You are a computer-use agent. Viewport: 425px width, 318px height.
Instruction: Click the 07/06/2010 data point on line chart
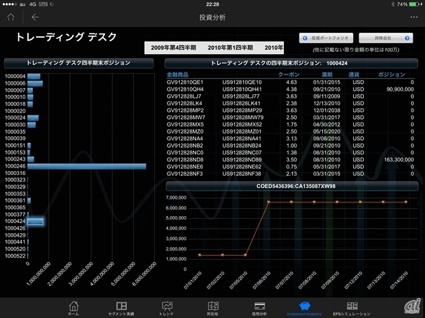coord(268,202)
